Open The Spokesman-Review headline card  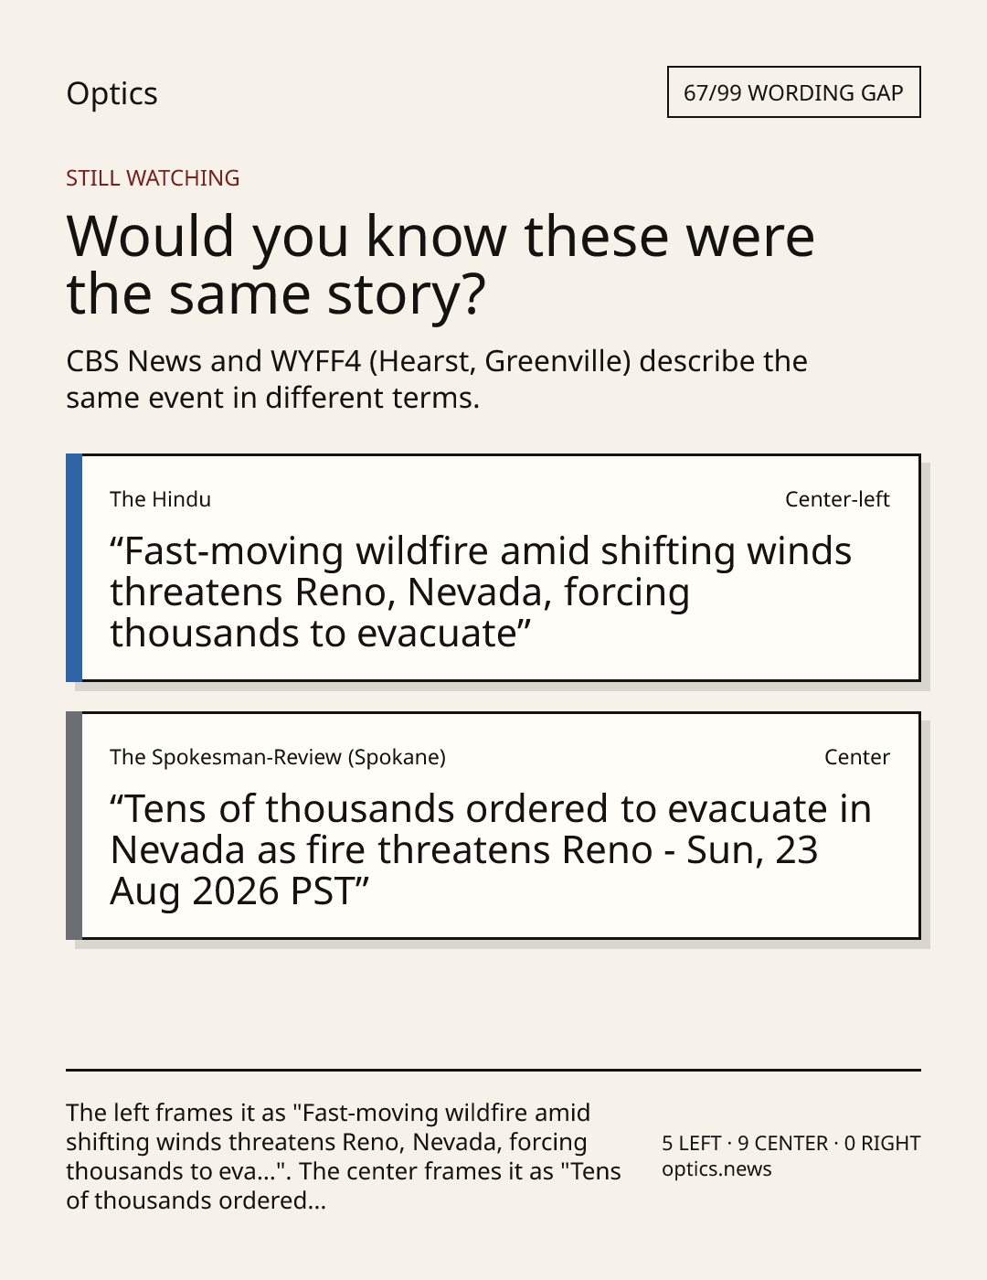(493, 826)
